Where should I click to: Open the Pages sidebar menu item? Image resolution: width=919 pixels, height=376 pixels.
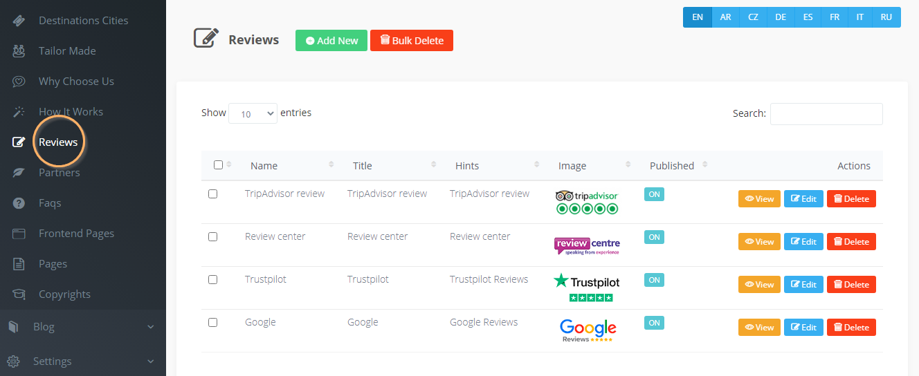coord(53,264)
